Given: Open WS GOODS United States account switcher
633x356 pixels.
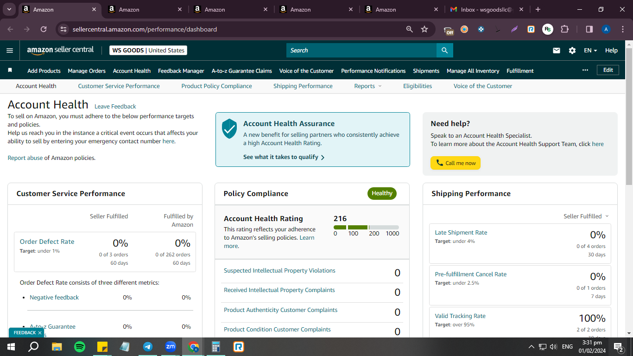Looking at the screenshot, I should point(148,51).
